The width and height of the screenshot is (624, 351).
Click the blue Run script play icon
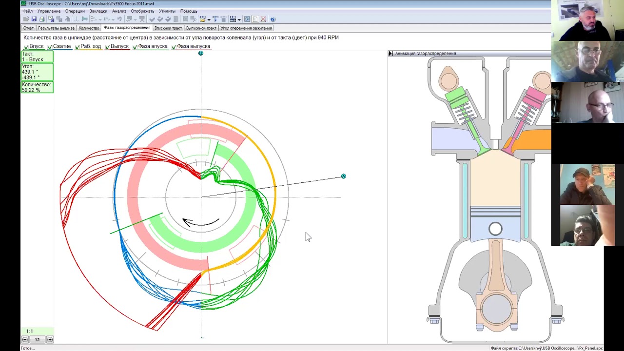pos(216,19)
